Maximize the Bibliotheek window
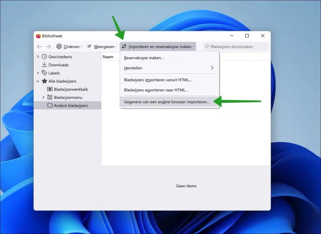Screen dimensions: 321x234 [x=247, y=36]
